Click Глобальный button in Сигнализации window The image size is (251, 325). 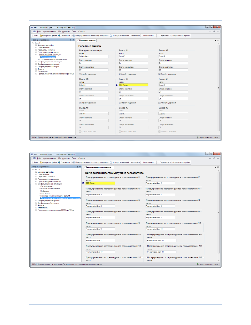(148, 162)
